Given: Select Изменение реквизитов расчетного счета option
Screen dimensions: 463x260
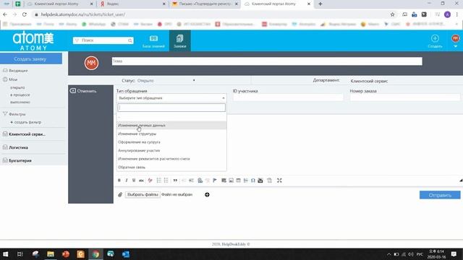Looking at the screenshot, I should [171, 159].
